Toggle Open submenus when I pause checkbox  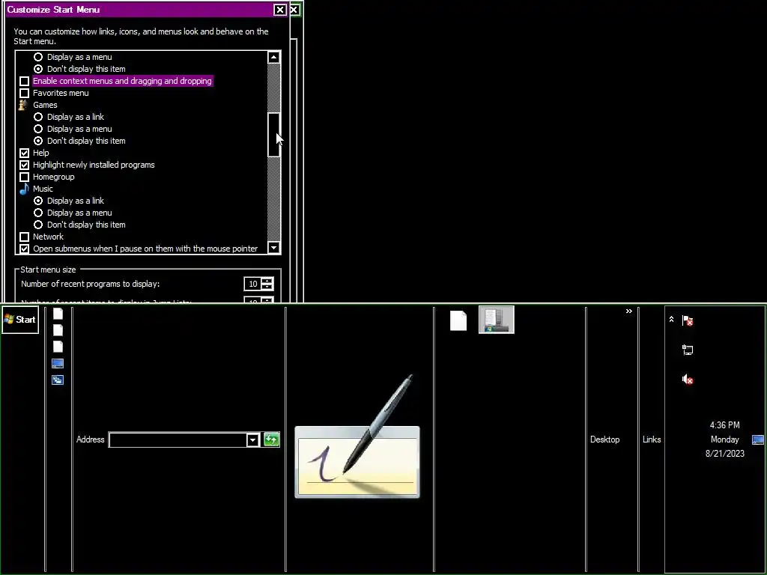(x=24, y=249)
